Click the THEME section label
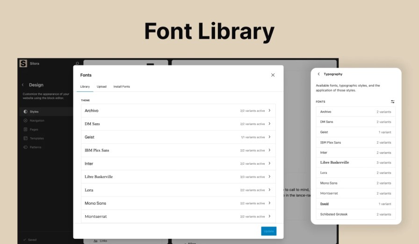Image resolution: width=419 pixels, height=244 pixels. [85, 100]
